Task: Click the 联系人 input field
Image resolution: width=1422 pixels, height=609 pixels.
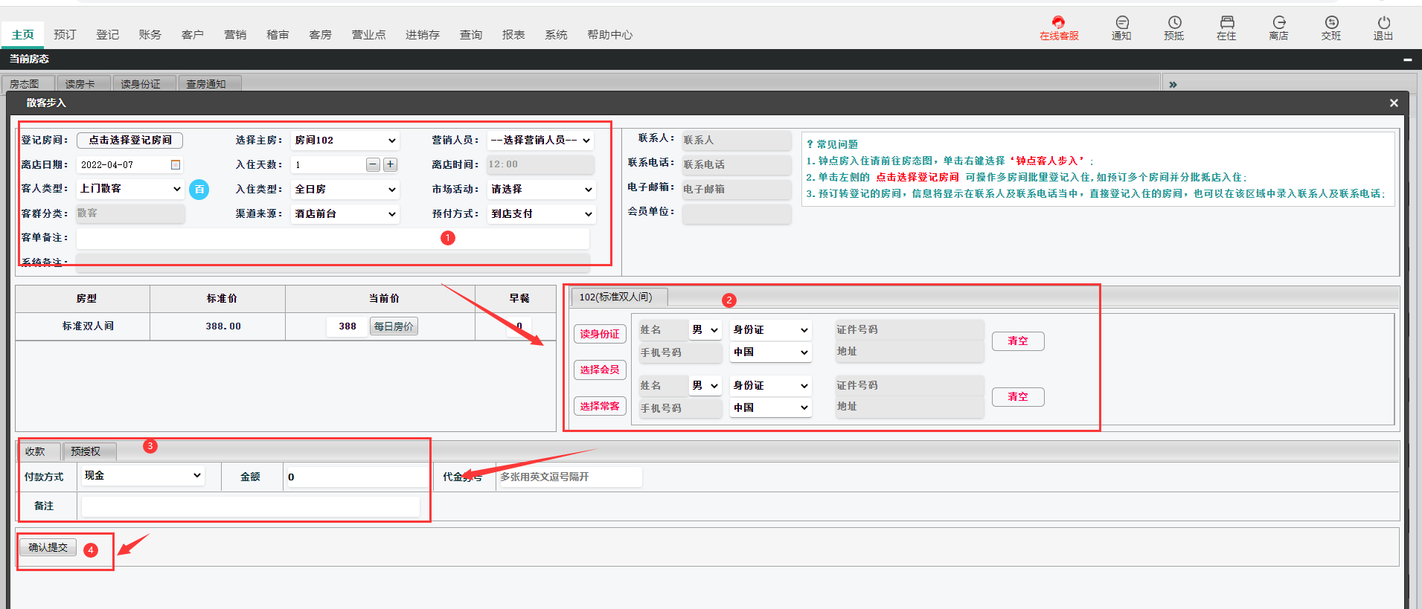Action: click(736, 140)
